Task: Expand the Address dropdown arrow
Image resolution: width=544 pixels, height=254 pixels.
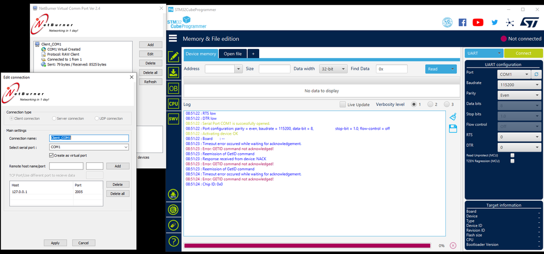Action: click(239, 69)
